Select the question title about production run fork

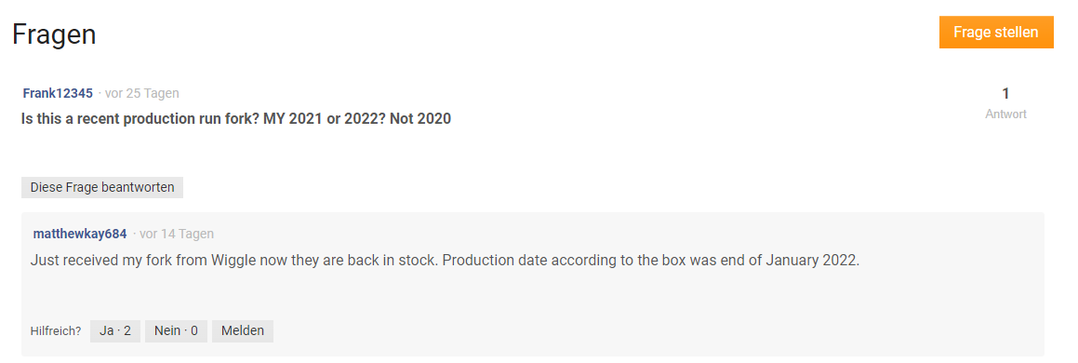[236, 118]
